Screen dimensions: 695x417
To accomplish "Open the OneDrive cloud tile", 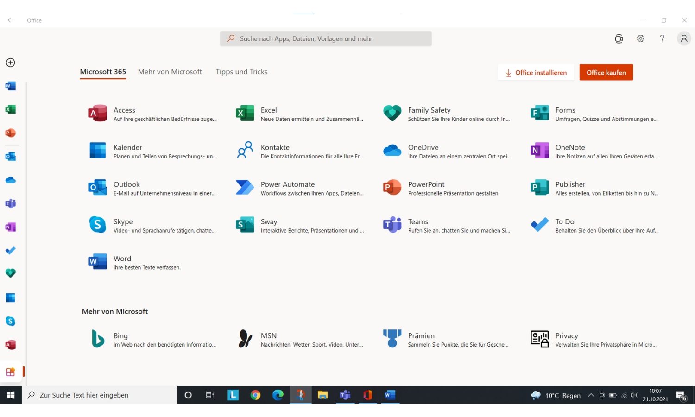I will pyautogui.click(x=447, y=151).
